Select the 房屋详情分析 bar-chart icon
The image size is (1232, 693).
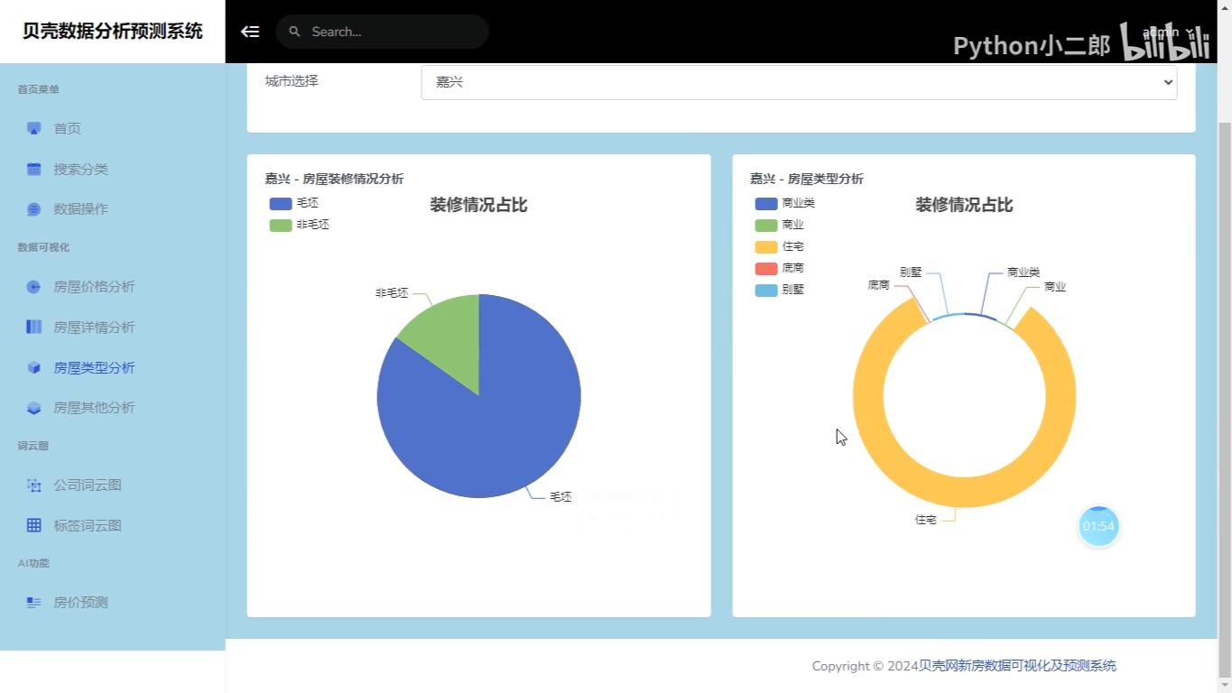click(33, 327)
